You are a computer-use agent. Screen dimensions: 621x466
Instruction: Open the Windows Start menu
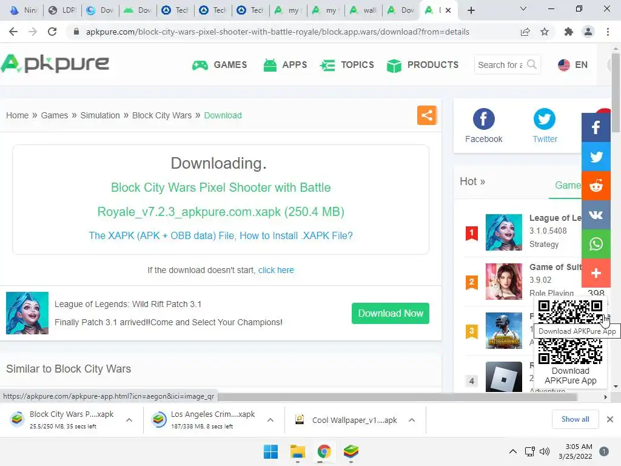coord(271,451)
